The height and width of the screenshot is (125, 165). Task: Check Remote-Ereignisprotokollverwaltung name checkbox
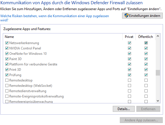pos(7,96)
